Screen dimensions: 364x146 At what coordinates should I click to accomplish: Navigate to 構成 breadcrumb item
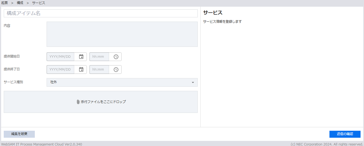(x=20, y=3)
